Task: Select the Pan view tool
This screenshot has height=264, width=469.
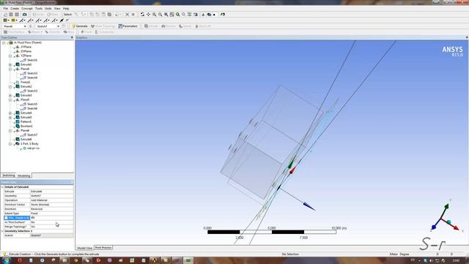Action: (x=148, y=15)
